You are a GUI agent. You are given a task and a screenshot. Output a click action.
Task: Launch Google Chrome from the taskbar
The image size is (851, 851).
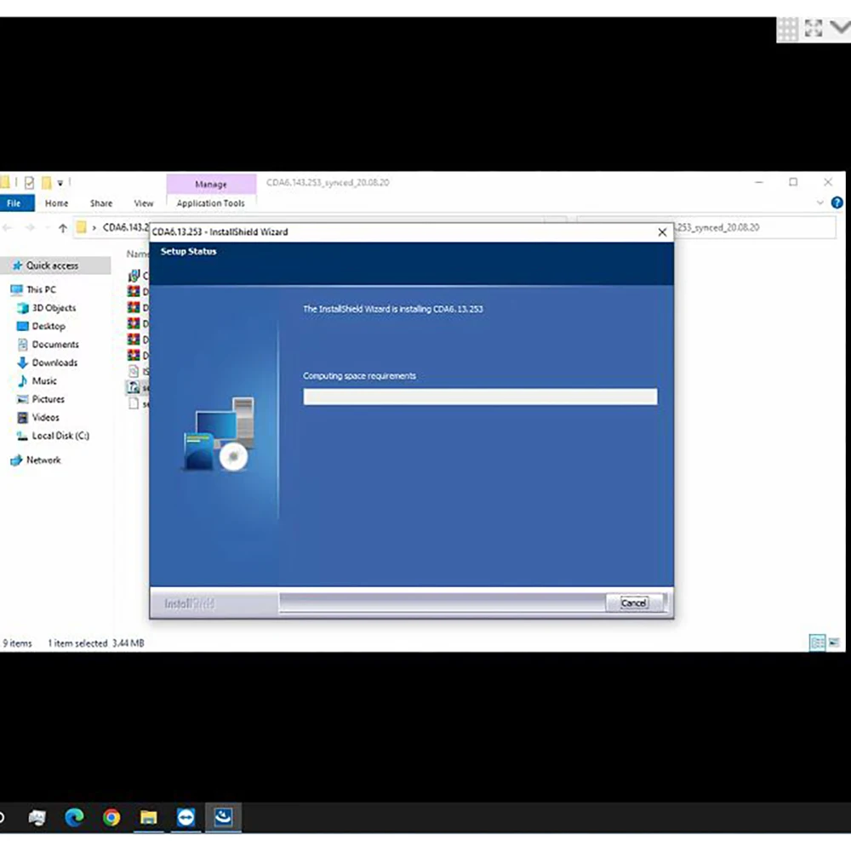[x=111, y=818]
